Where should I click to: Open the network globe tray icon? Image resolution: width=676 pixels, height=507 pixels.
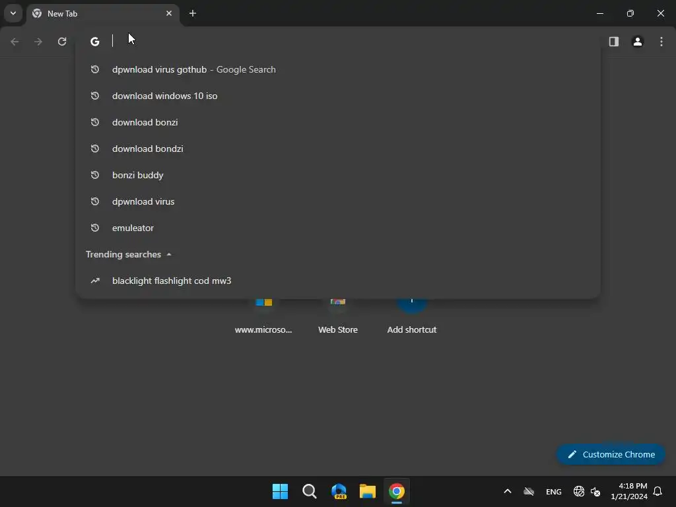click(579, 491)
